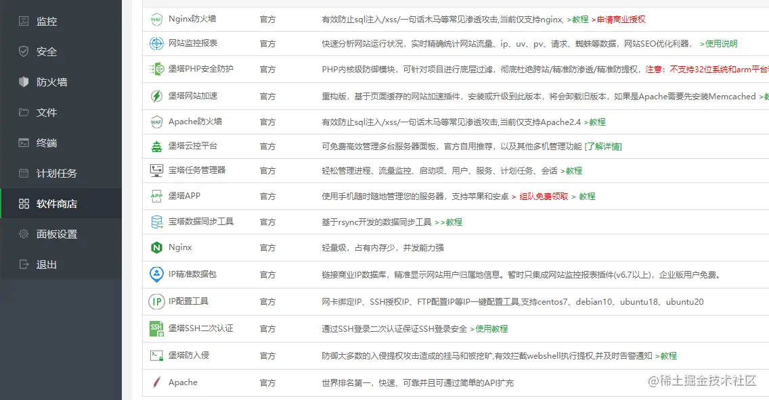Click the 网站监控报表 plugin name
Image resolution: width=769 pixels, height=400 pixels.
pyautogui.click(x=193, y=43)
